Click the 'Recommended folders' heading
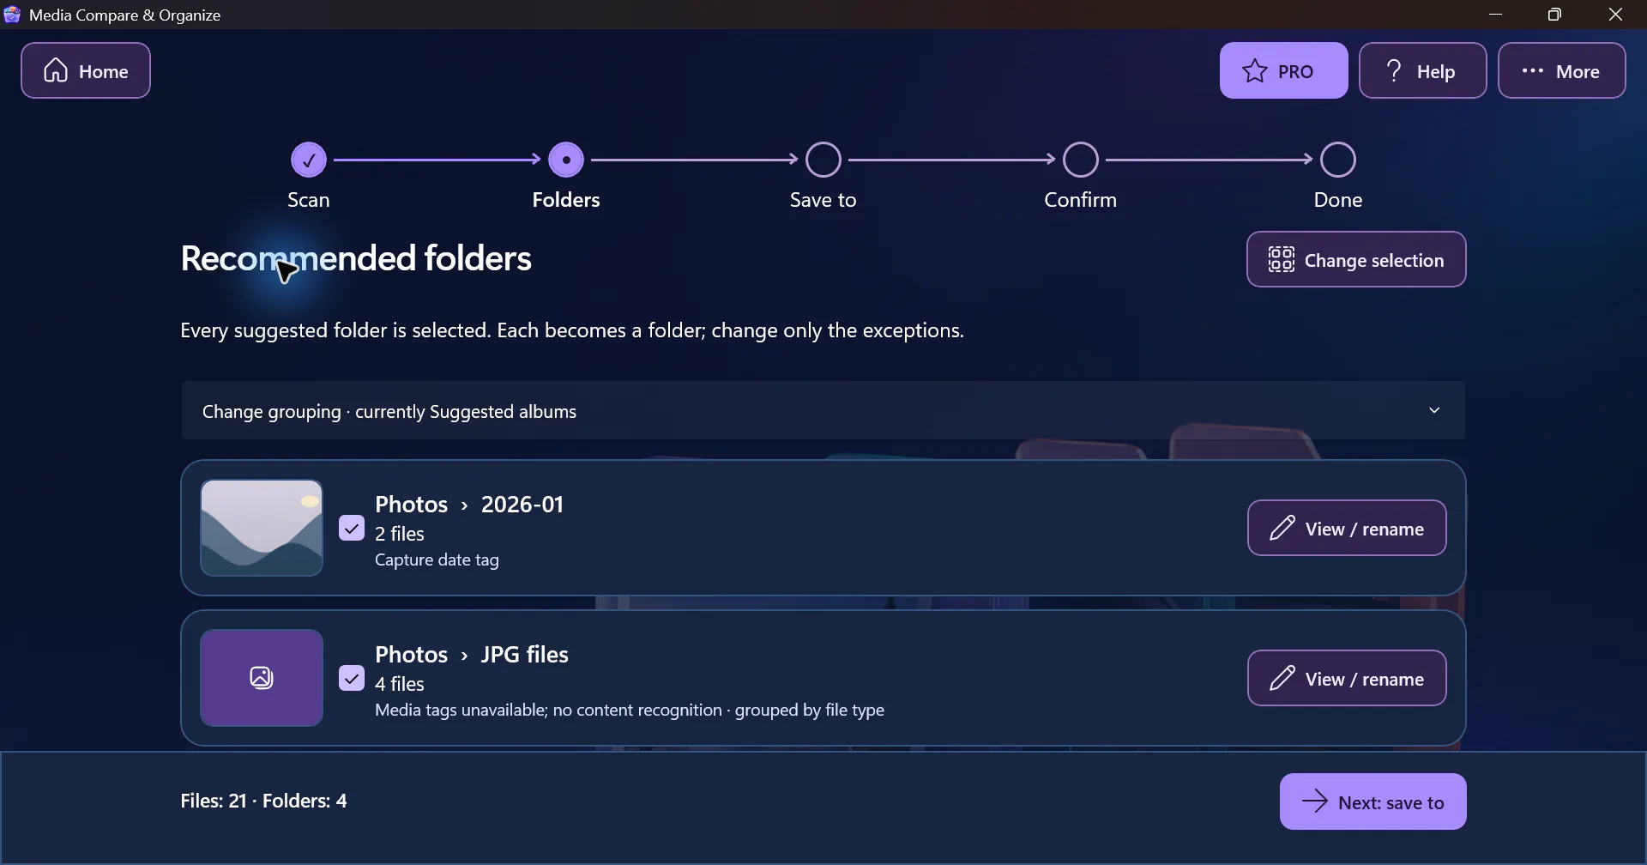 tap(356, 258)
